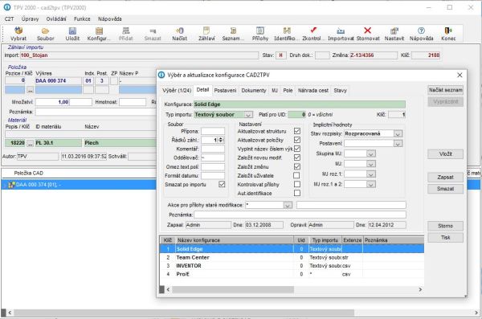Viewport: 482px width, 319px height.
Task: Enable Aut.identifikace checkbox
Action: click(297, 193)
